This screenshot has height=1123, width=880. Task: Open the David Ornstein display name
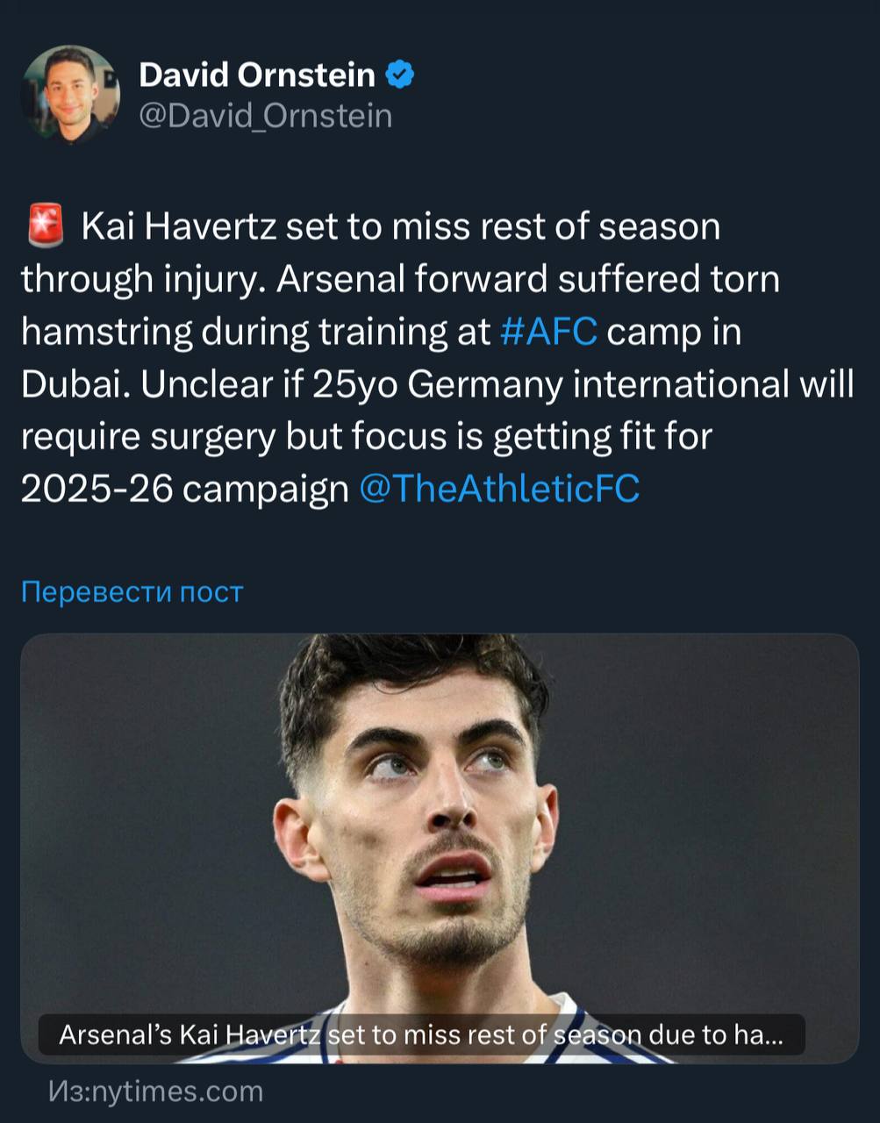point(256,75)
